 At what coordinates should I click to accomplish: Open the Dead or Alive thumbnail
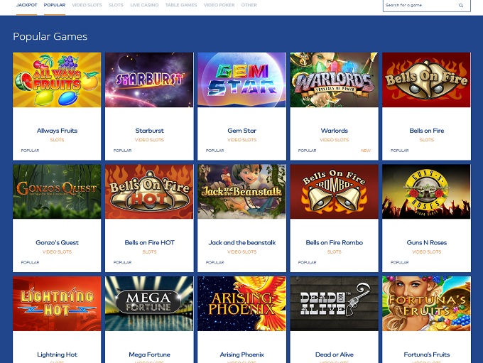tap(334, 303)
